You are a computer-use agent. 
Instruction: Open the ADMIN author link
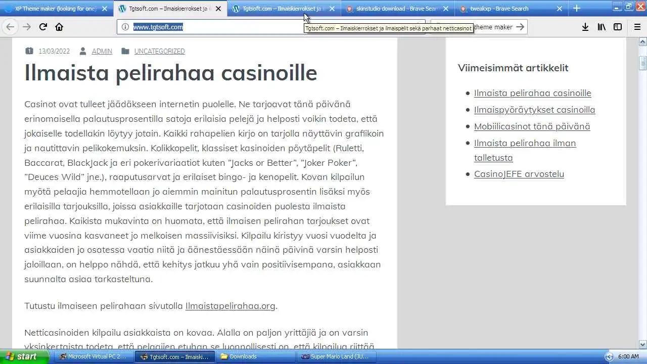(x=102, y=51)
